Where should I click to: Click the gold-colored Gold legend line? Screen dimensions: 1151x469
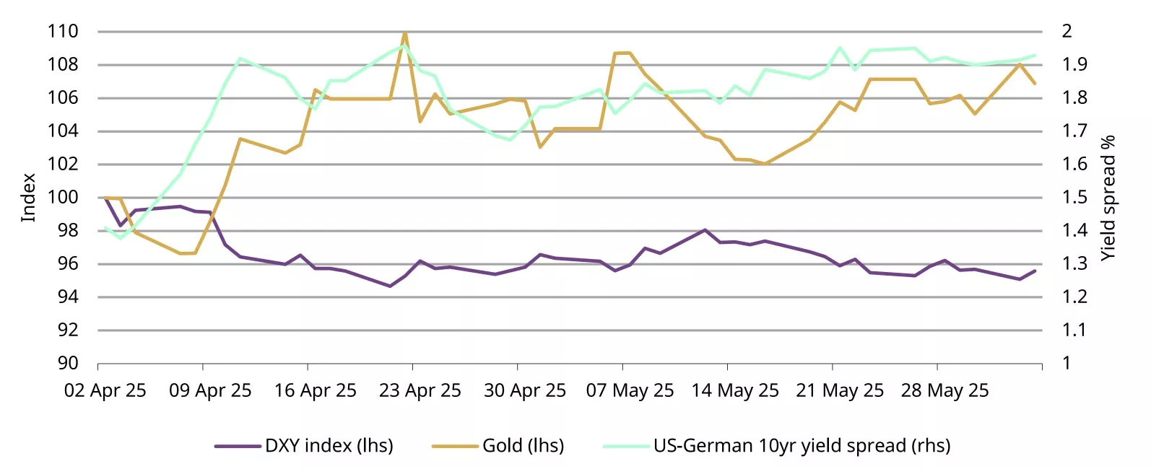point(455,447)
